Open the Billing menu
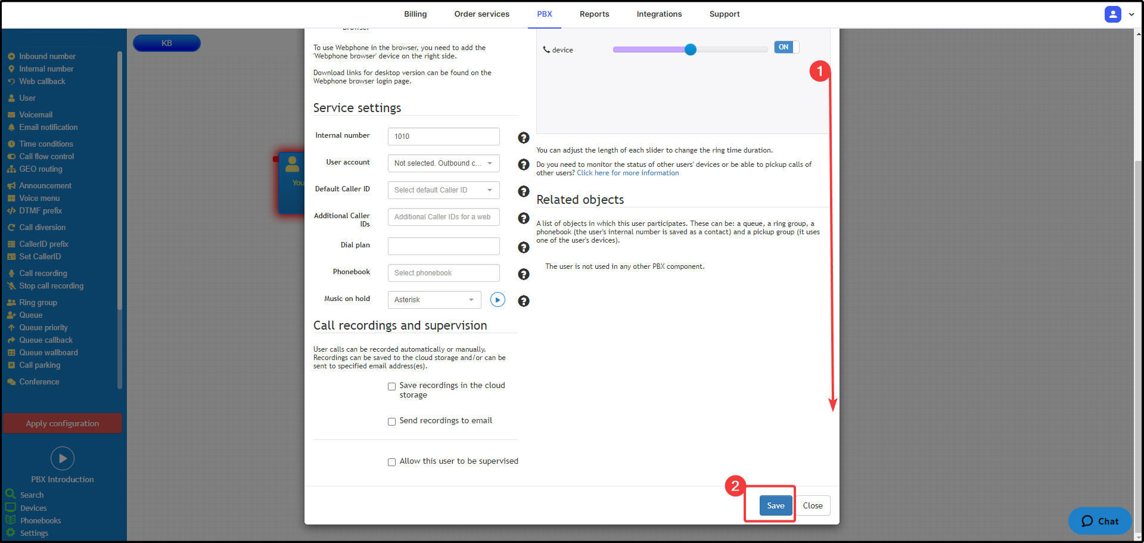 (x=415, y=14)
